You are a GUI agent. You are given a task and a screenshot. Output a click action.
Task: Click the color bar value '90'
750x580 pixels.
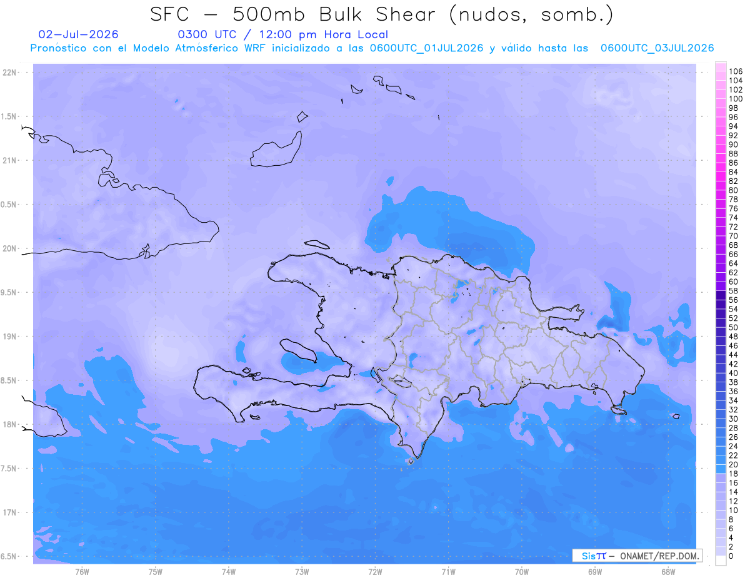tap(734, 145)
